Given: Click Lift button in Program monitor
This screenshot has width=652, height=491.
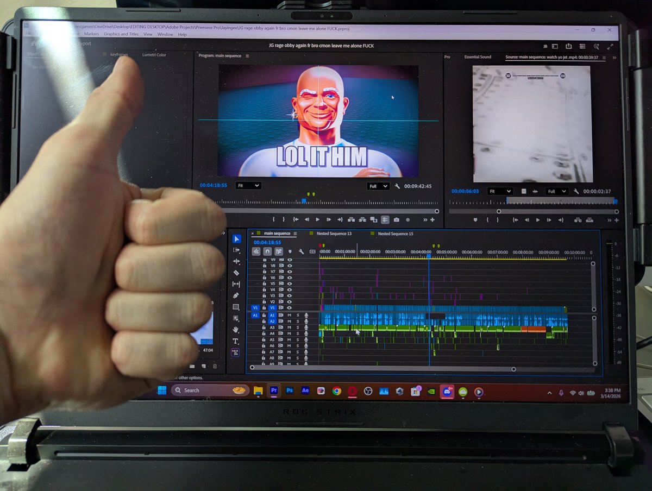Looking at the screenshot, I should [x=351, y=219].
